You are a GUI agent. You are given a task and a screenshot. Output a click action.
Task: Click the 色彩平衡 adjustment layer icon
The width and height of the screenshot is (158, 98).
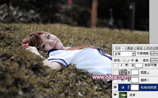pos(127,65)
